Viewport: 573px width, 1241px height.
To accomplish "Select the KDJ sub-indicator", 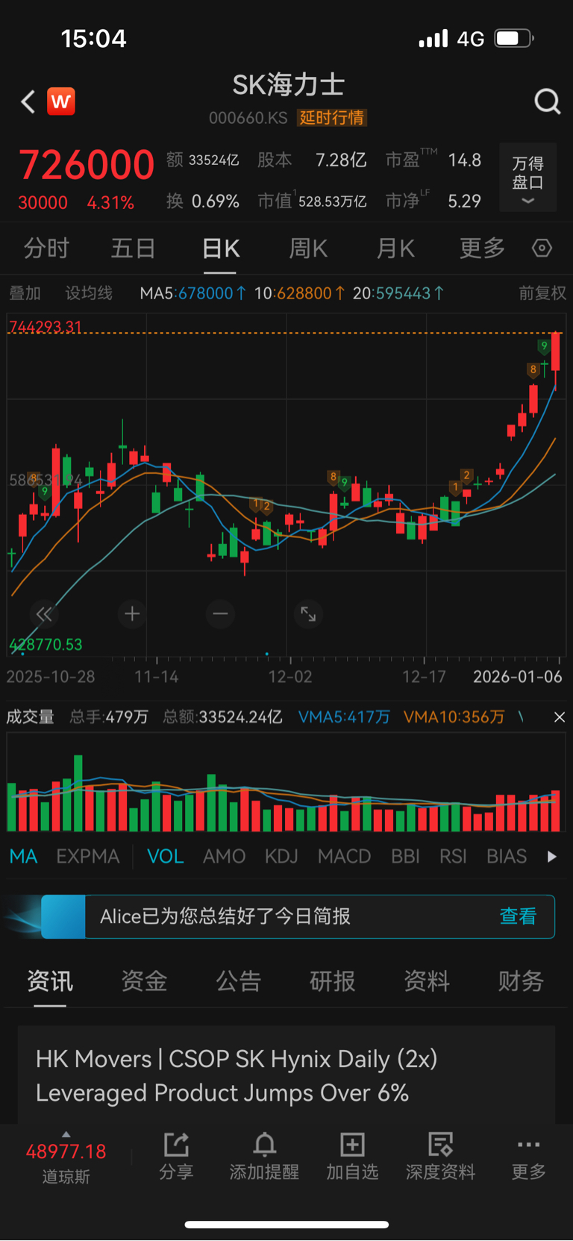I will point(281,857).
